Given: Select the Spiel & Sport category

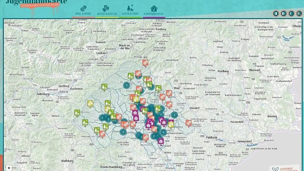Looking at the screenshot, I should (x=83, y=10).
